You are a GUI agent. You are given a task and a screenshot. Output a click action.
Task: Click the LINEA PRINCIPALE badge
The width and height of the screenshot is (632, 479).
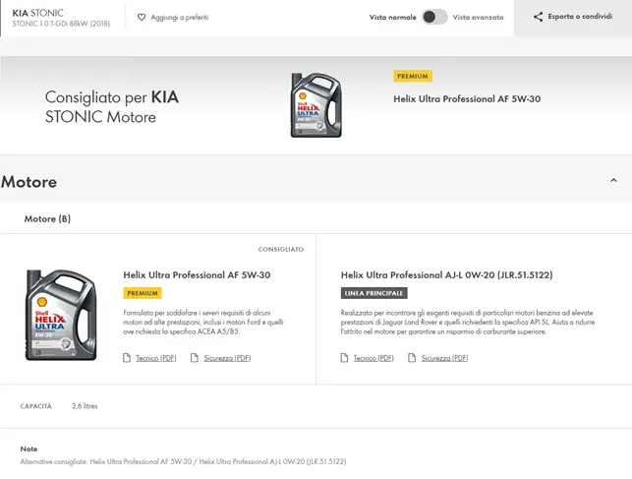374,293
